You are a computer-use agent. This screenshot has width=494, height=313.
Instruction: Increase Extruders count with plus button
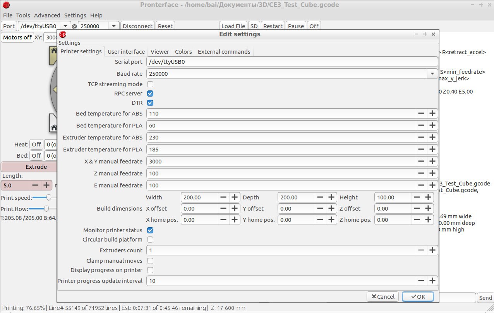(x=432, y=250)
